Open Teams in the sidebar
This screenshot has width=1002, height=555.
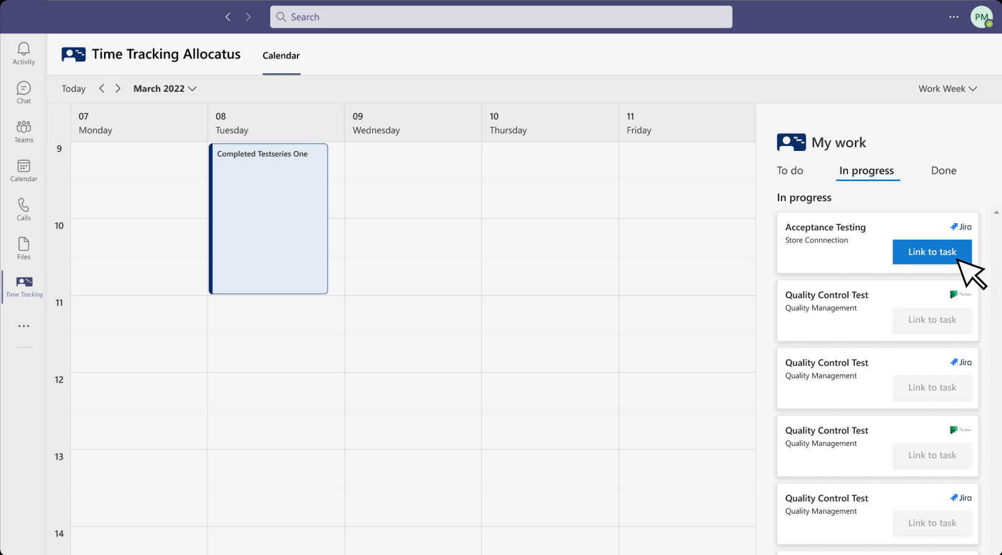pos(24,132)
